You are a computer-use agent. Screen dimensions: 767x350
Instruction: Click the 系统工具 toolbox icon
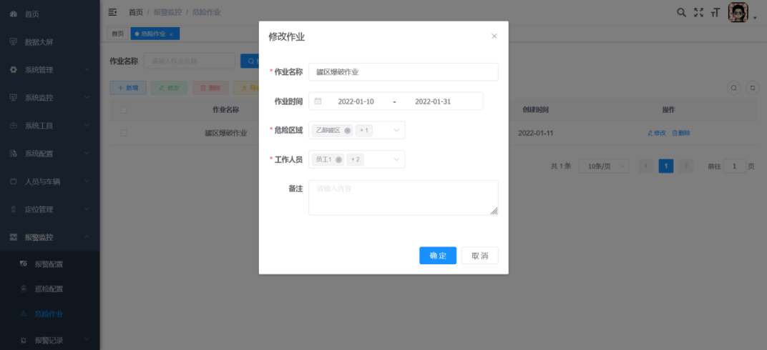coord(14,126)
